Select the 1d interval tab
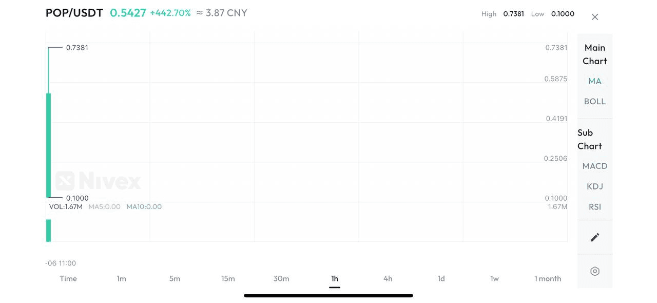The image size is (657, 303). click(441, 278)
